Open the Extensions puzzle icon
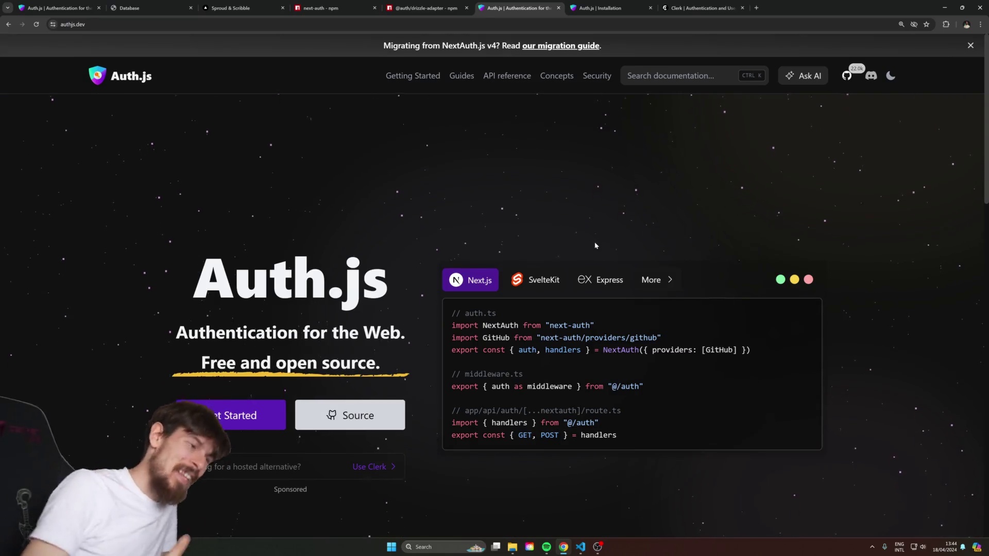This screenshot has width=989, height=556. pos(946,24)
